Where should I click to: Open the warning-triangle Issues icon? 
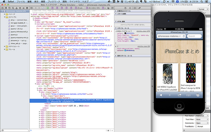(16, 8)
